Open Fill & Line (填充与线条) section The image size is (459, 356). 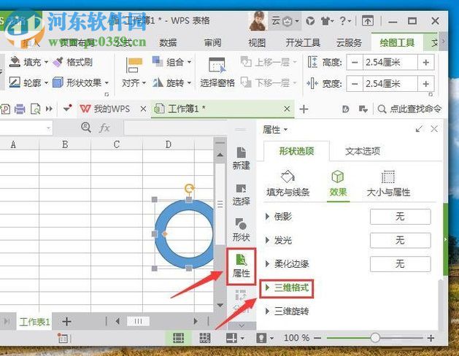[288, 183]
